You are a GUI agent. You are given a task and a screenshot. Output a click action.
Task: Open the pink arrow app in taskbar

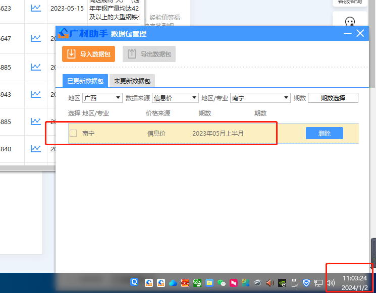234,283
